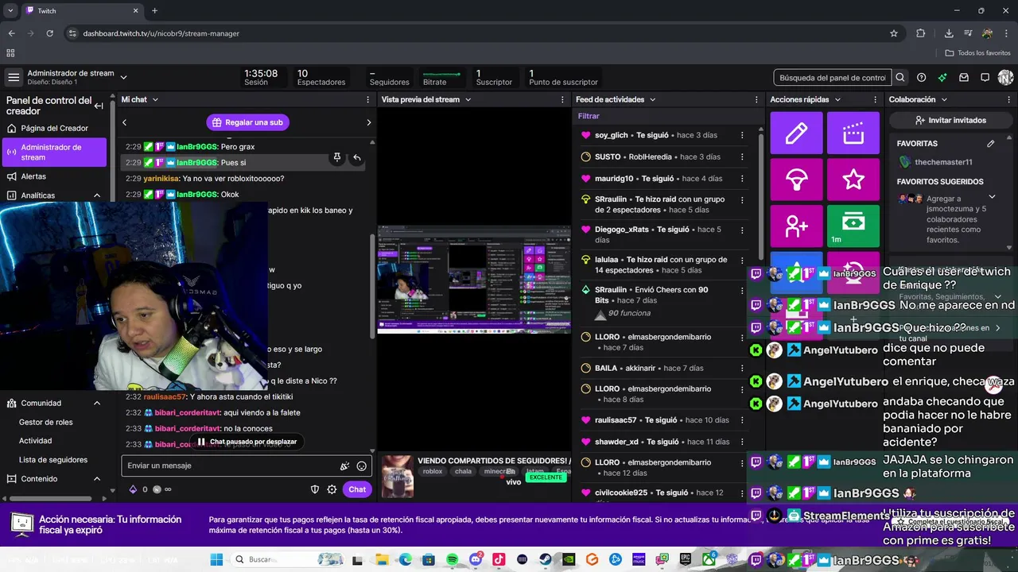
Task: Open Spotify from the Windows taskbar
Action: [x=452, y=559]
